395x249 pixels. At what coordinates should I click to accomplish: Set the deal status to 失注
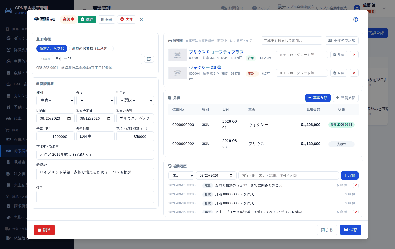click(127, 19)
